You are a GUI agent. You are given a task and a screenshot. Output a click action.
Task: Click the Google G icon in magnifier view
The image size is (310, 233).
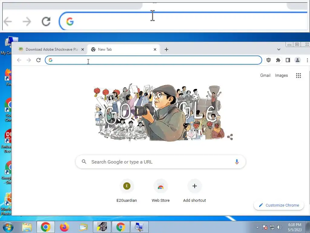[x=70, y=22]
